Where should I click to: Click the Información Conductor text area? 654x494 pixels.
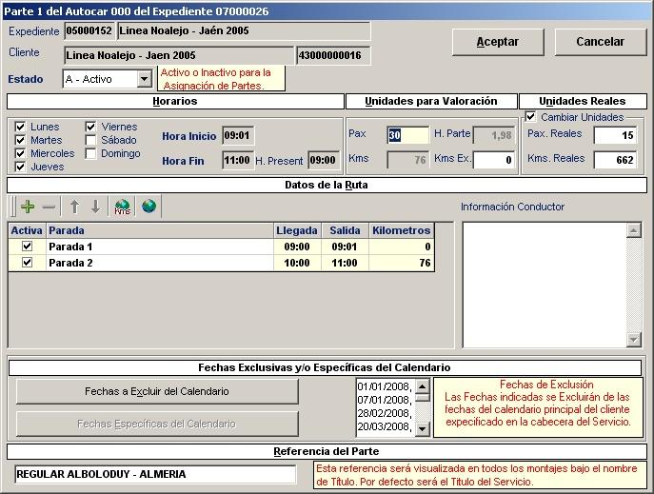[x=545, y=286]
